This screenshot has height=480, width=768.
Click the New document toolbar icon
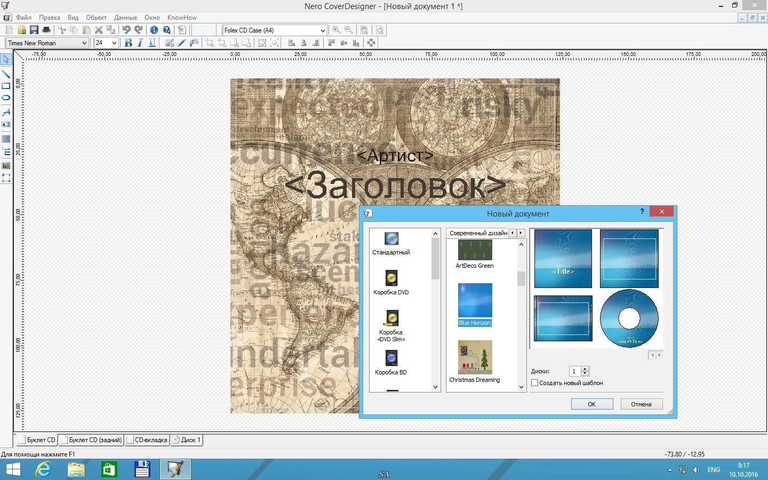9,30
